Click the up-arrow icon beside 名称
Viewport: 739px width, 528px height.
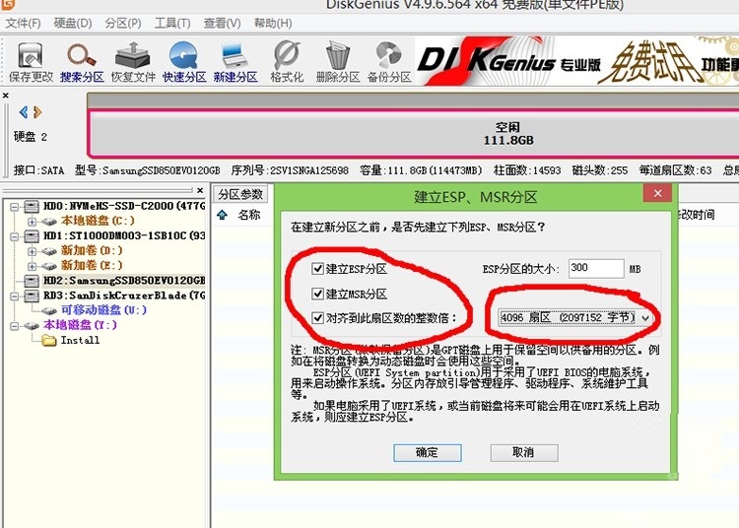click(222, 216)
